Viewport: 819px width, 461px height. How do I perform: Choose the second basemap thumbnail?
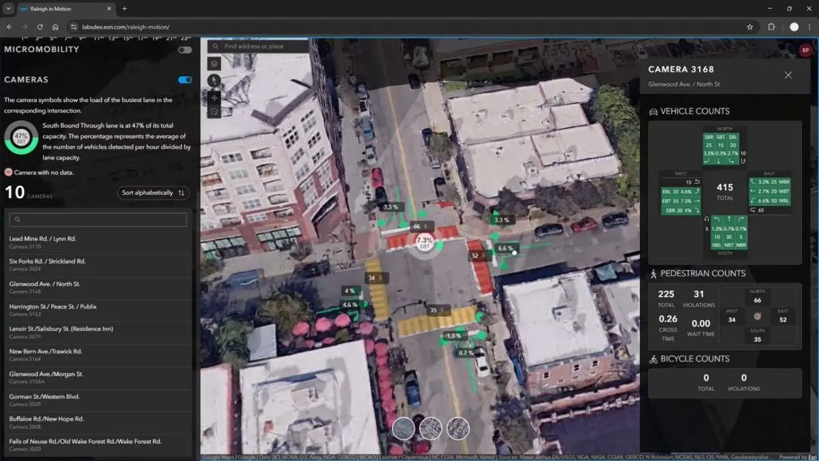431,428
